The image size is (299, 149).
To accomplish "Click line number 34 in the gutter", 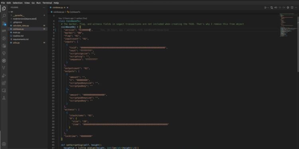I will 53,110.
